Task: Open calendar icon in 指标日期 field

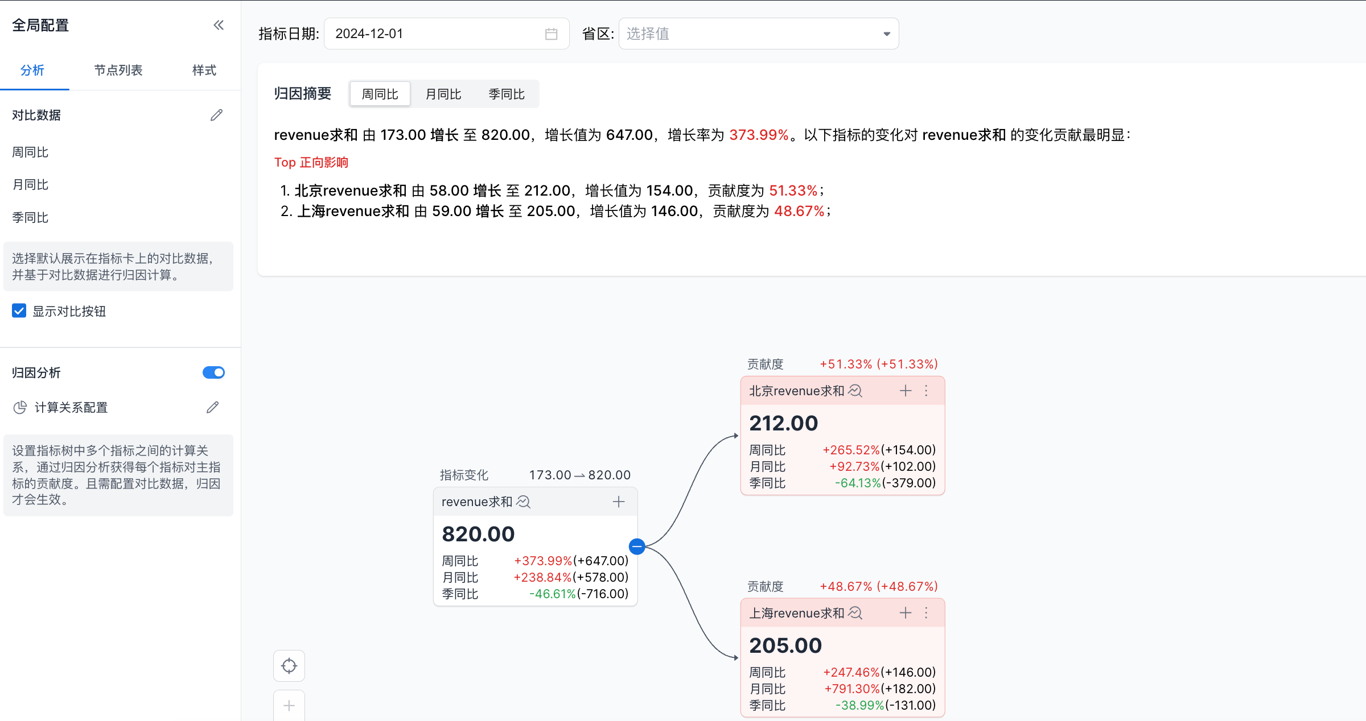Action: tap(551, 34)
